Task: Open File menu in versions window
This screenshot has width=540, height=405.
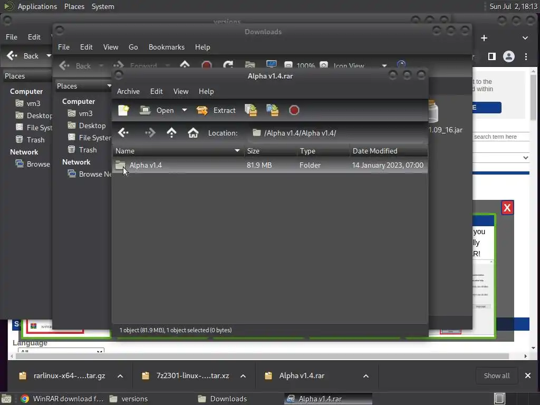Action: tap(12, 37)
